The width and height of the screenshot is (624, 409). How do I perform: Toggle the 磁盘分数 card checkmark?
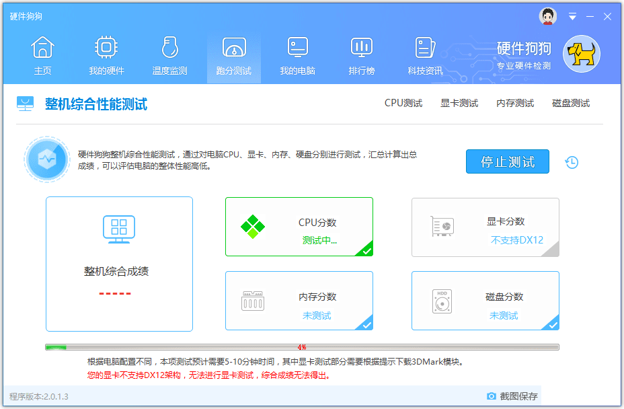552,324
